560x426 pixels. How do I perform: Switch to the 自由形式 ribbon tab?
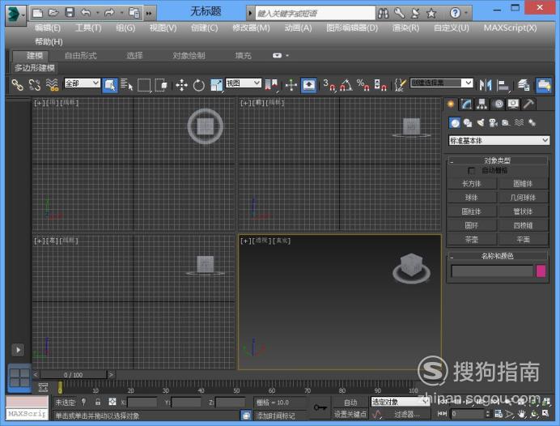pos(81,55)
